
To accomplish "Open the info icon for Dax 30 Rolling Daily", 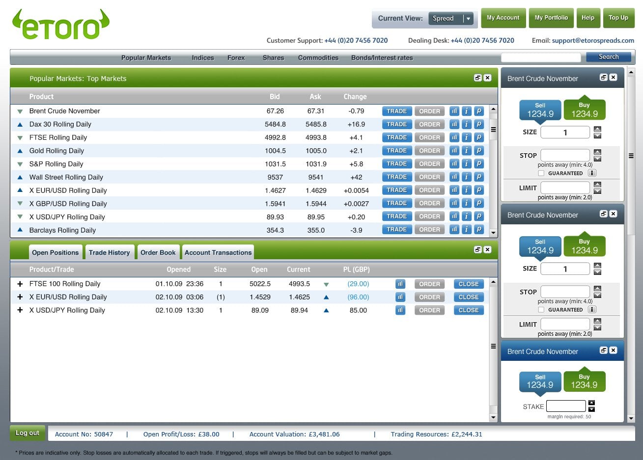I will (467, 124).
